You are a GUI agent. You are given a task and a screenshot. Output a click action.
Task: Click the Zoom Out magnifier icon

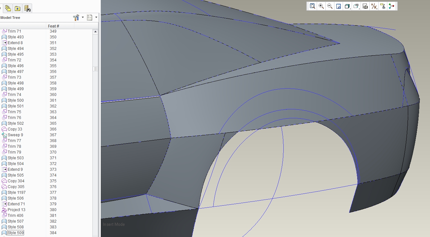[330, 6]
